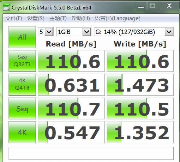This screenshot has height=162, width=180.
Task: Open the 语言(L)(Language) menu
Action: point(118,18)
